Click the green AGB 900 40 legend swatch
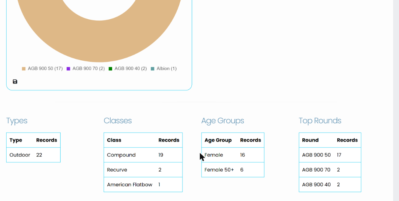This screenshot has height=201, width=399. 111,69
